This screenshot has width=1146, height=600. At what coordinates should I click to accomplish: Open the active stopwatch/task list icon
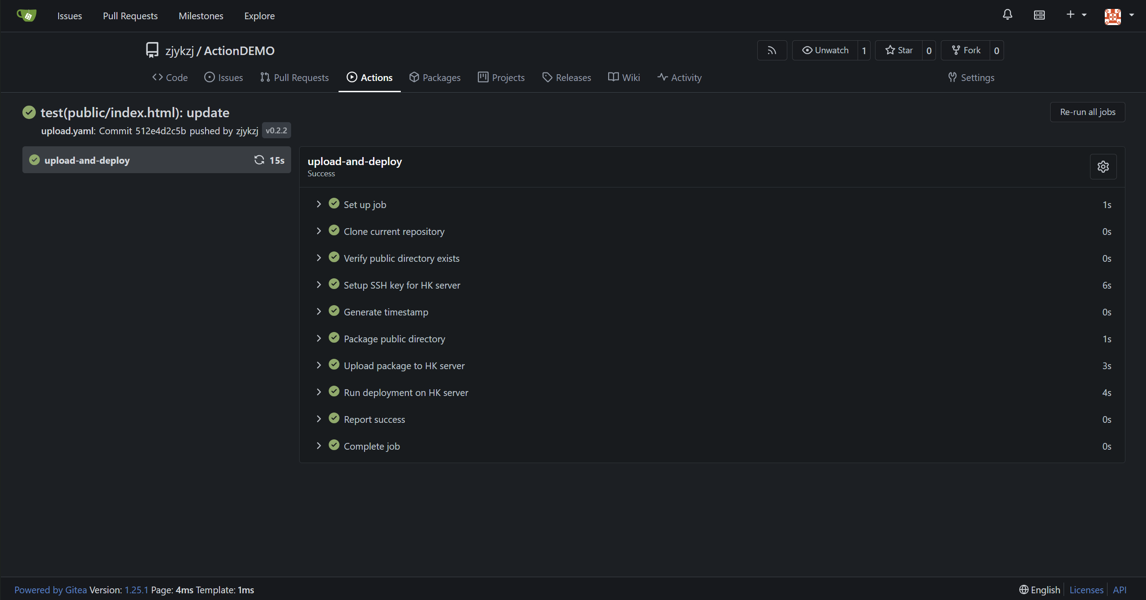[1039, 15]
